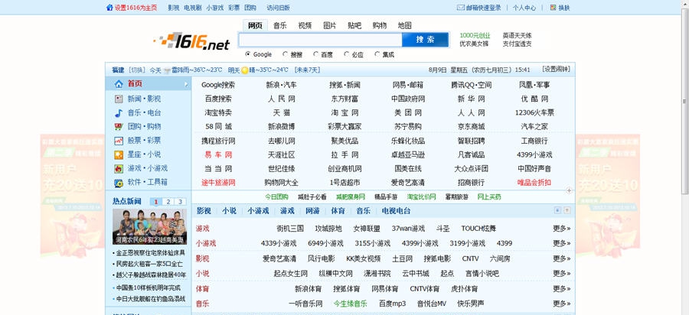
Task: Switch to the 音乐 search tab
Action: click(280, 25)
